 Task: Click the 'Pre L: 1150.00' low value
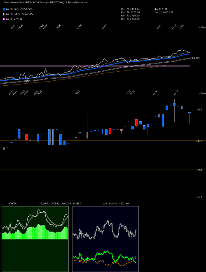coord(130,16)
